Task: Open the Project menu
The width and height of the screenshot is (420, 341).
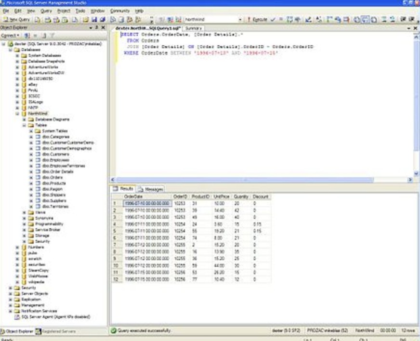Action: [64, 11]
